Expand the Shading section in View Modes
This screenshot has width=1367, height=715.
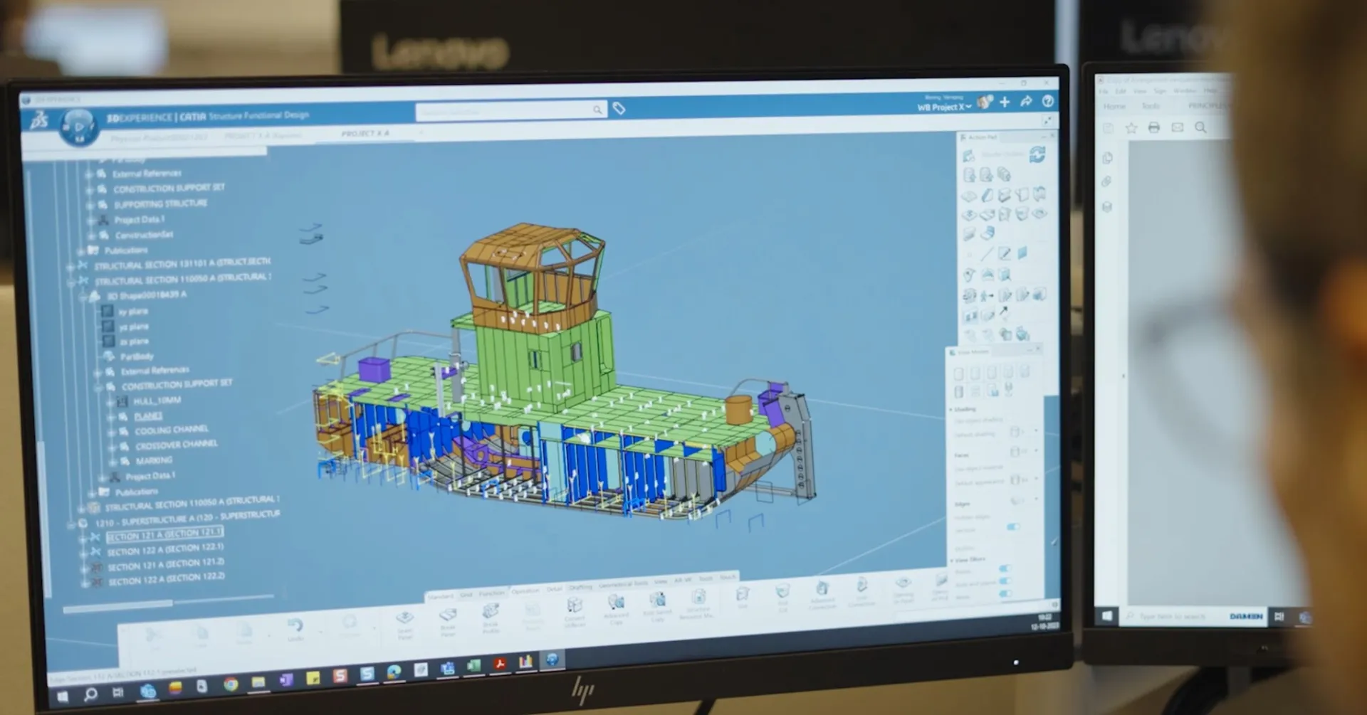tap(950, 409)
